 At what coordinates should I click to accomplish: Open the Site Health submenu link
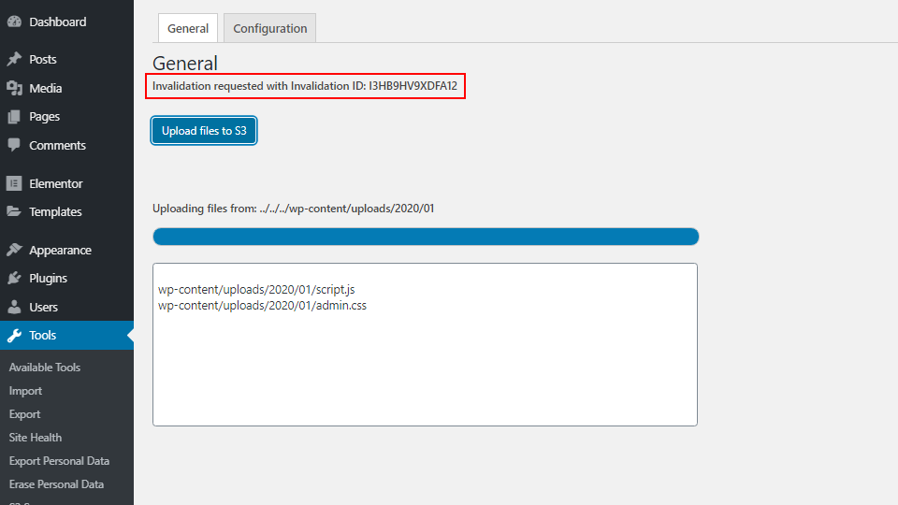[x=36, y=438]
